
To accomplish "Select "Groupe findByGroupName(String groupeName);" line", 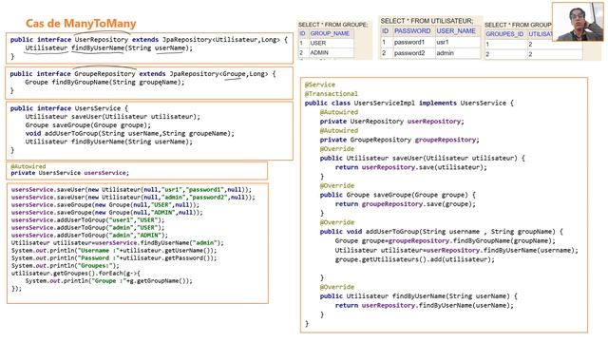I will [x=104, y=83].
